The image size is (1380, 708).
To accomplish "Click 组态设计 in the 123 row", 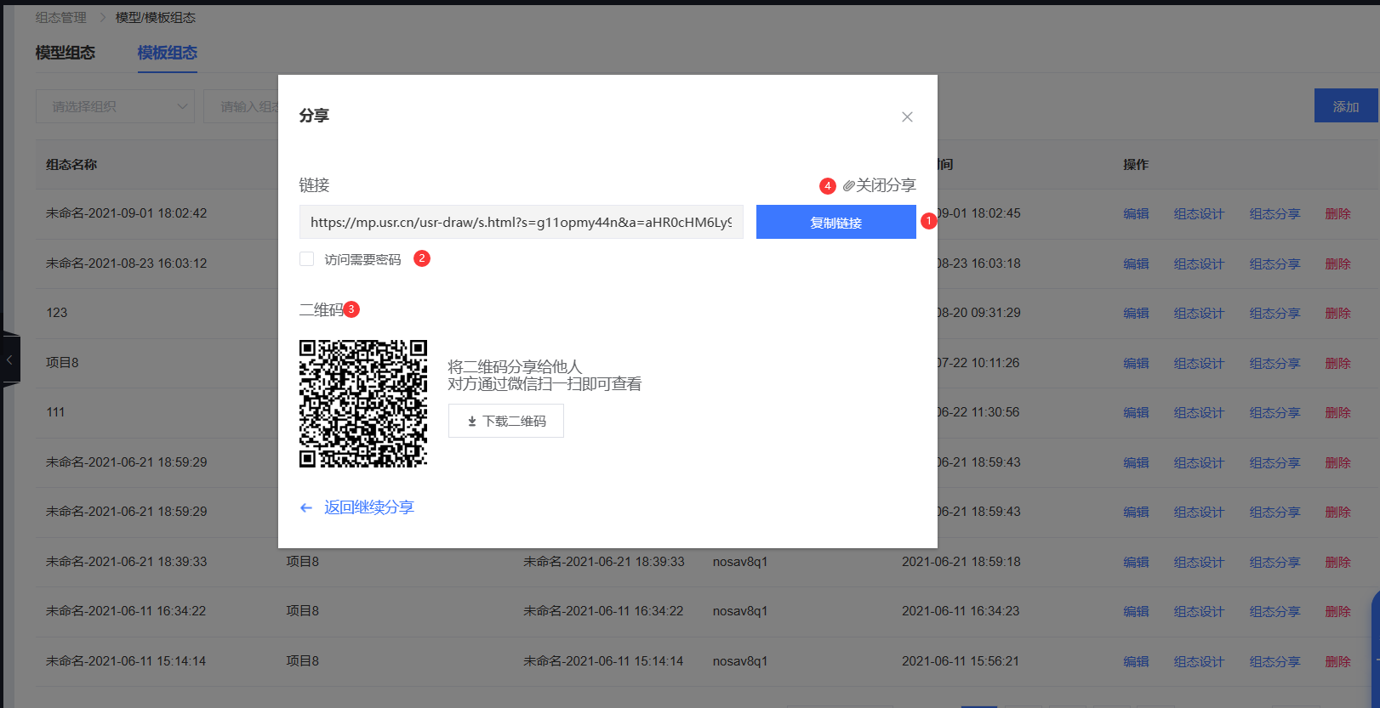I will click(1199, 313).
